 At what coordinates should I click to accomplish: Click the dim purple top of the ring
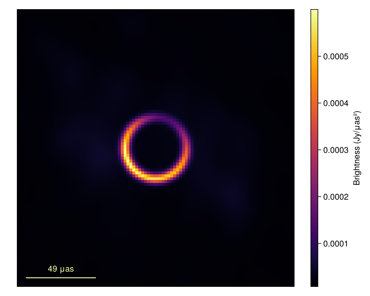click(x=156, y=117)
